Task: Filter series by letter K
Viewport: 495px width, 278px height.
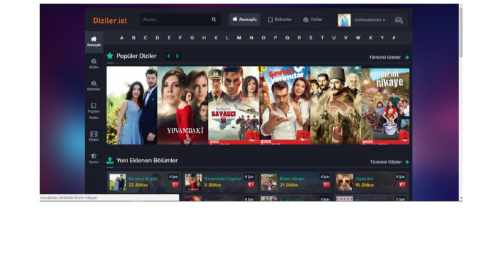Action: coord(216,38)
